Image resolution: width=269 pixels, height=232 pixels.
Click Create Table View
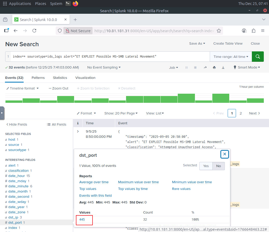(x=228, y=44)
